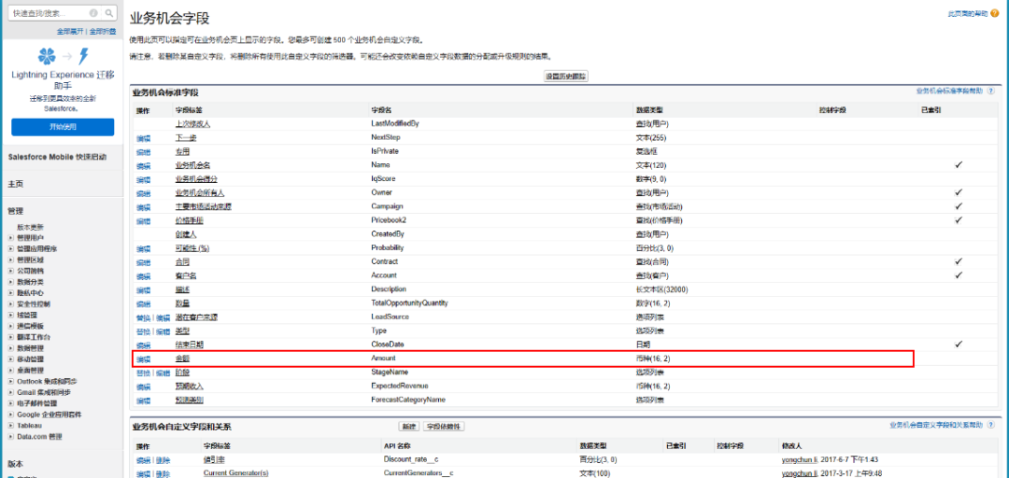Click 替换 link in the LeadSource row
This screenshot has width=1009, height=478.
click(x=143, y=317)
